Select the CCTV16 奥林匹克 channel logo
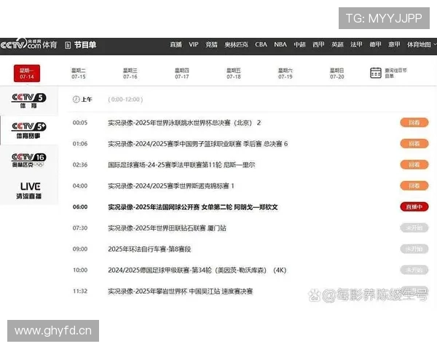 coord(28,160)
